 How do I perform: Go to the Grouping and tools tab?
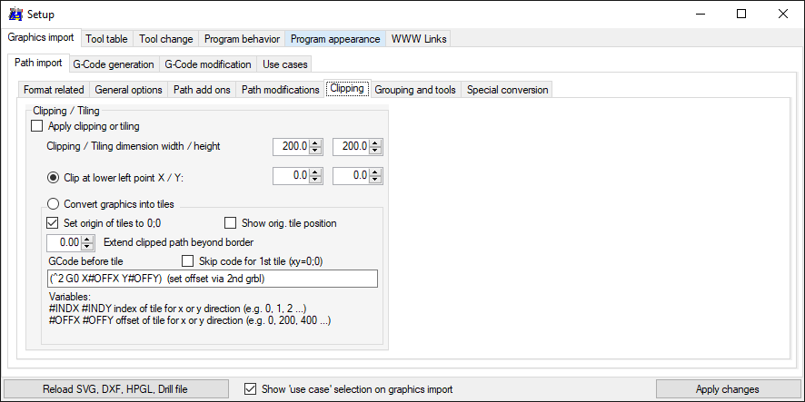point(415,90)
